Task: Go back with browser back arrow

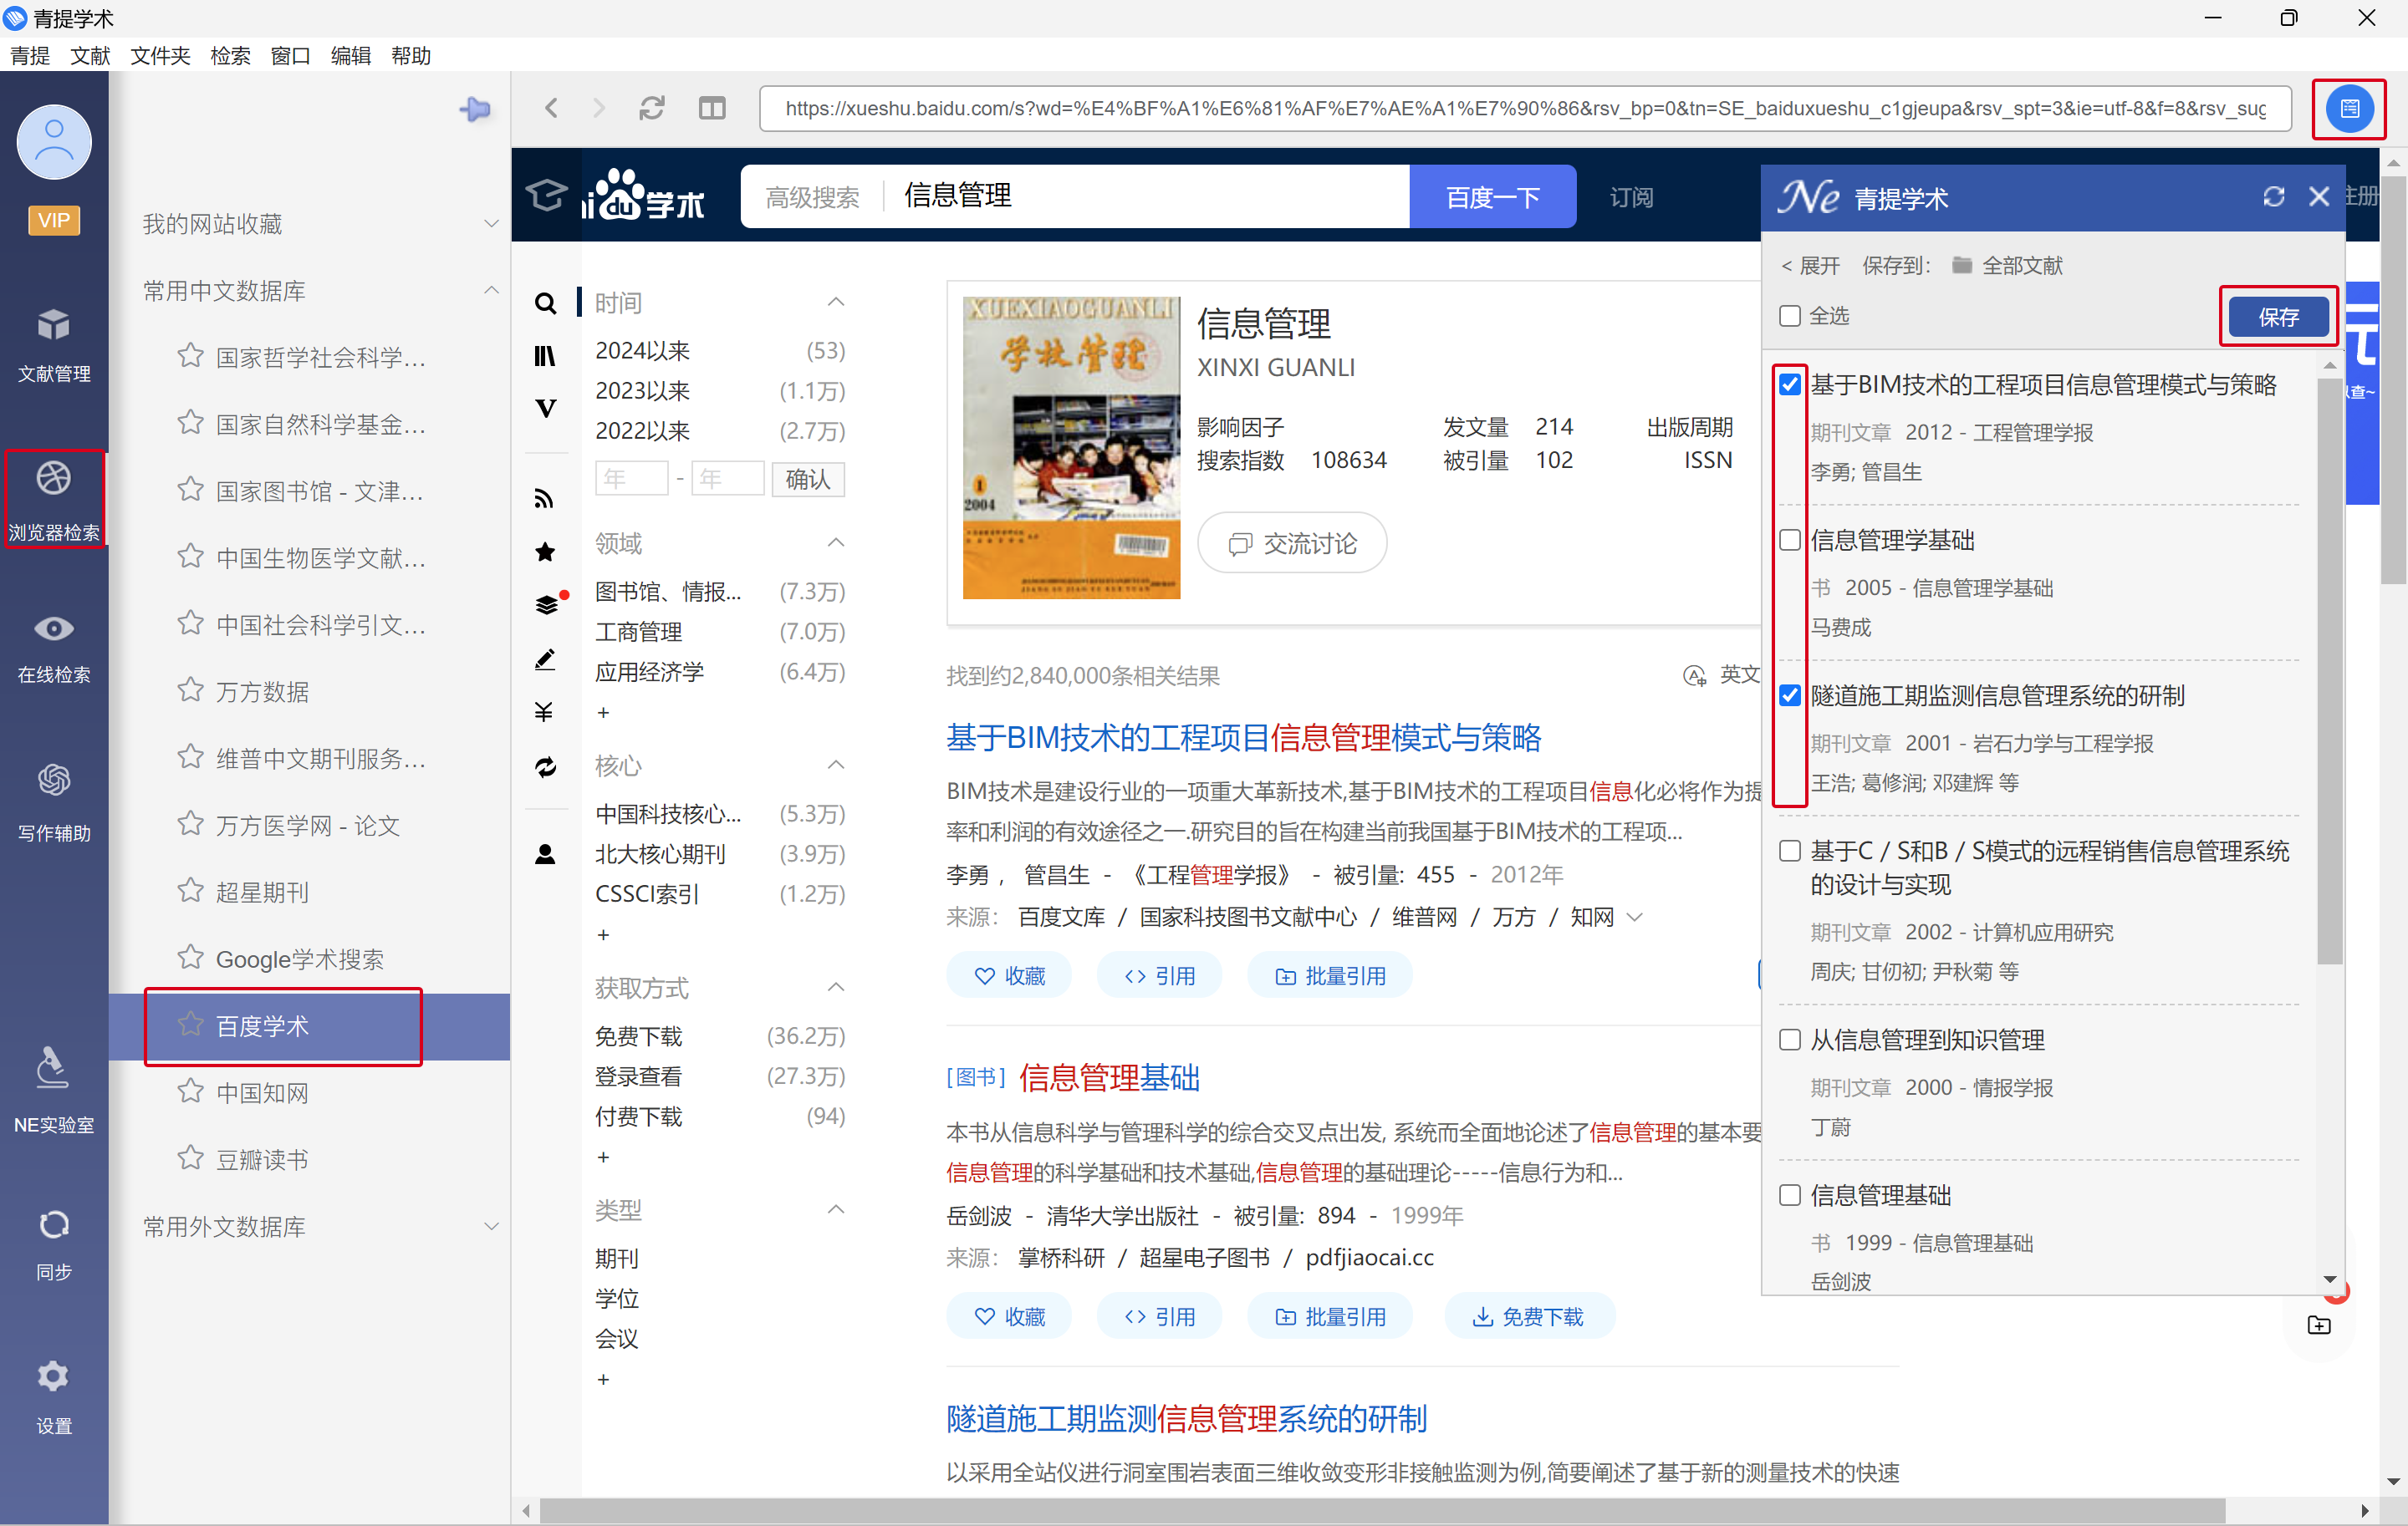Action: pyautogui.click(x=551, y=108)
